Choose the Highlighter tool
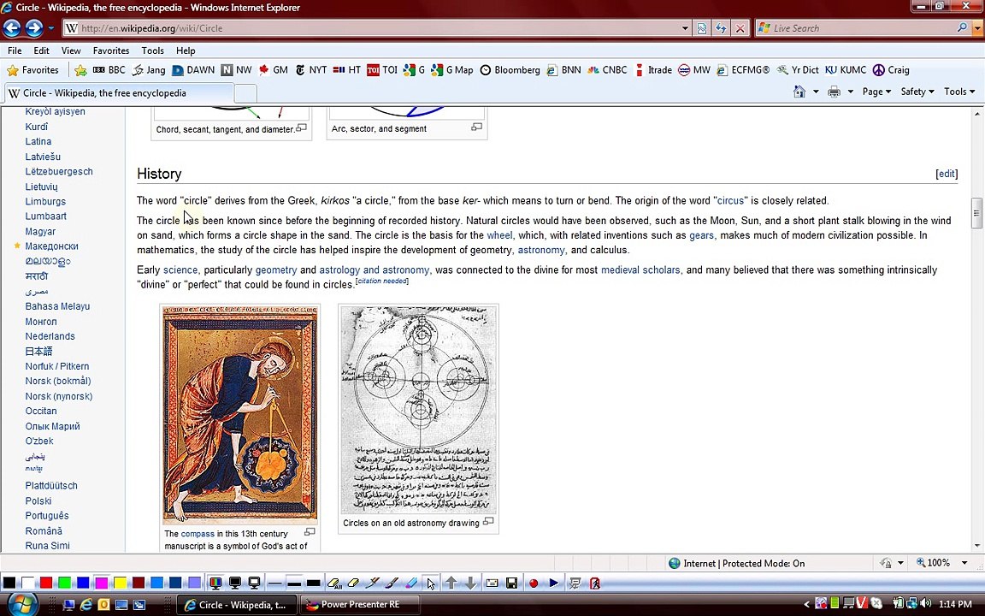Image resolution: width=985 pixels, height=616 pixels. [x=410, y=583]
